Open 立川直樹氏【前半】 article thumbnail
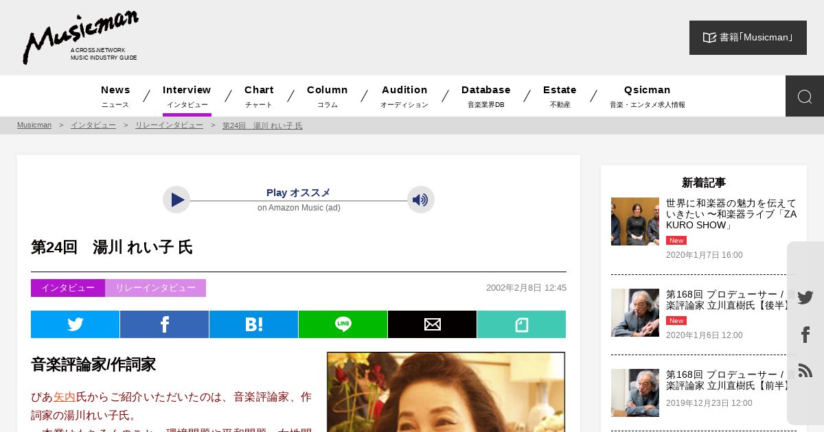This screenshot has height=432, width=824. [635, 393]
